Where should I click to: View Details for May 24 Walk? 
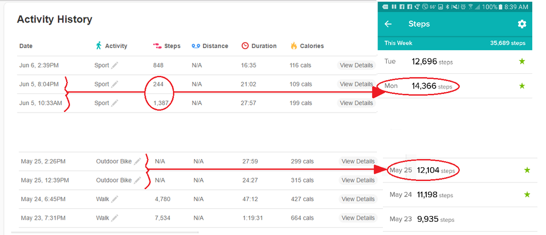pyautogui.click(x=358, y=199)
